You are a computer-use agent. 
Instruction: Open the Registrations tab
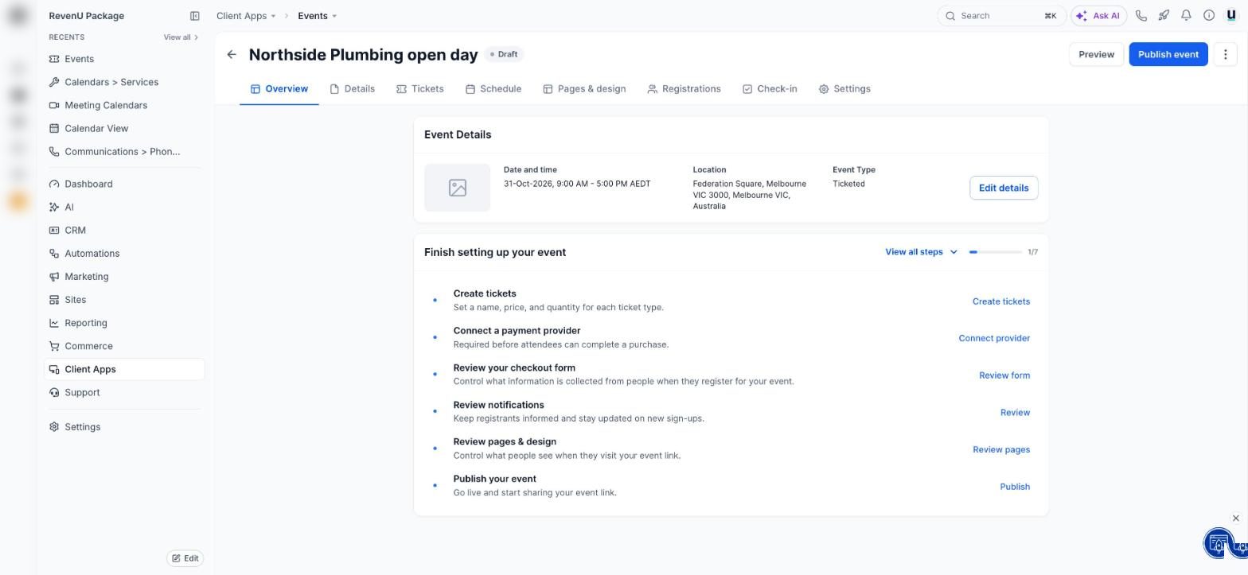coord(684,89)
